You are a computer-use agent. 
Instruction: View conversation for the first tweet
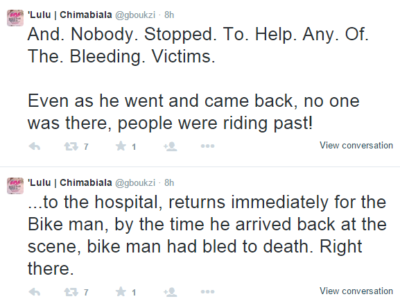[x=356, y=145]
